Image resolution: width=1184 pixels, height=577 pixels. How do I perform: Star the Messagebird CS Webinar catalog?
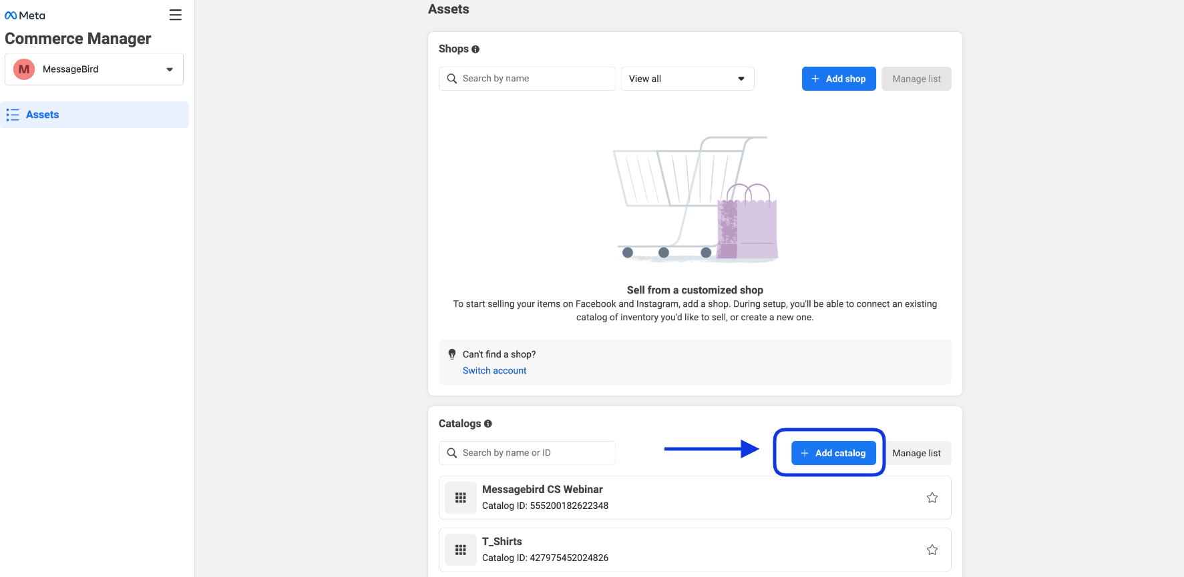pyautogui.click(x=932, y=498)
